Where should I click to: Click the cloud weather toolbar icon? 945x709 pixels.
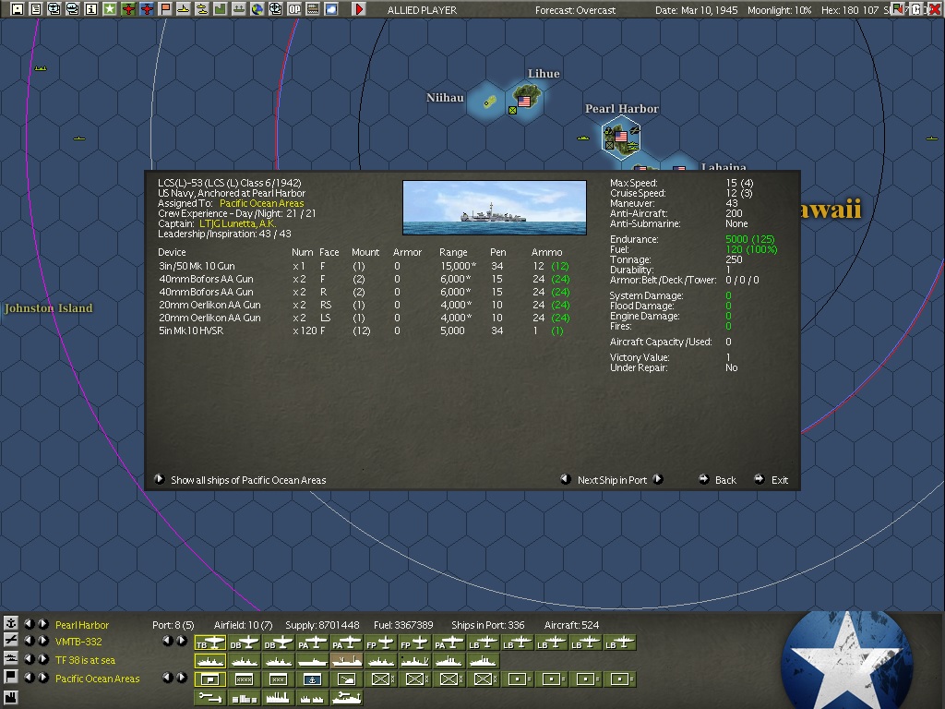click(331, 9)
